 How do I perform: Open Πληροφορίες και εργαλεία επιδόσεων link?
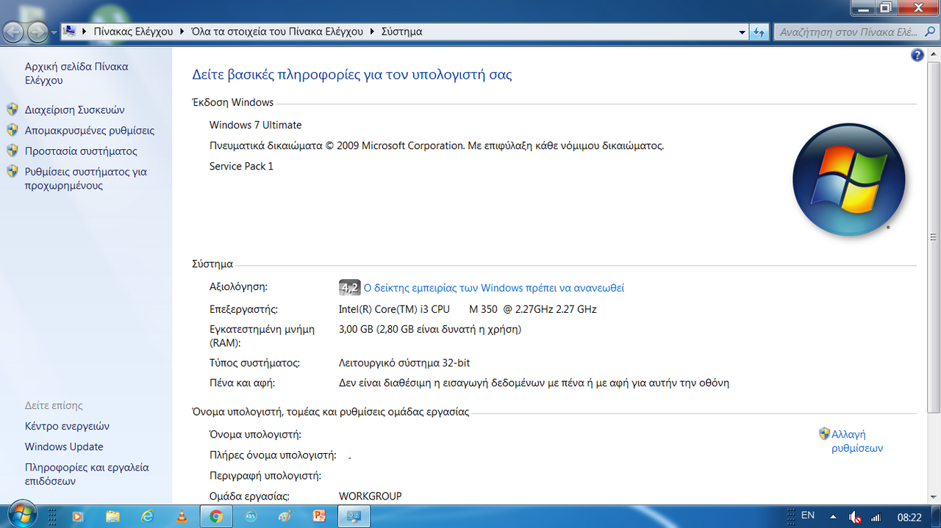click(x=87, y=474)
